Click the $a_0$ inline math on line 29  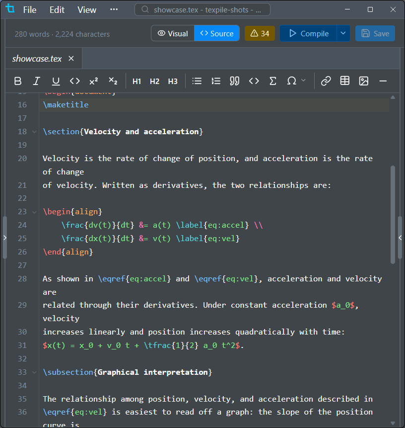[343, 305]
